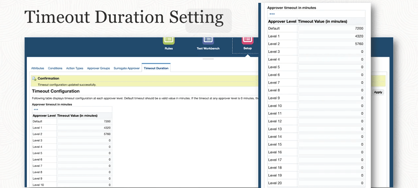Open the Approver Groups tab
Viewport: 418px width, 188px height.
[x=98, y=68]
